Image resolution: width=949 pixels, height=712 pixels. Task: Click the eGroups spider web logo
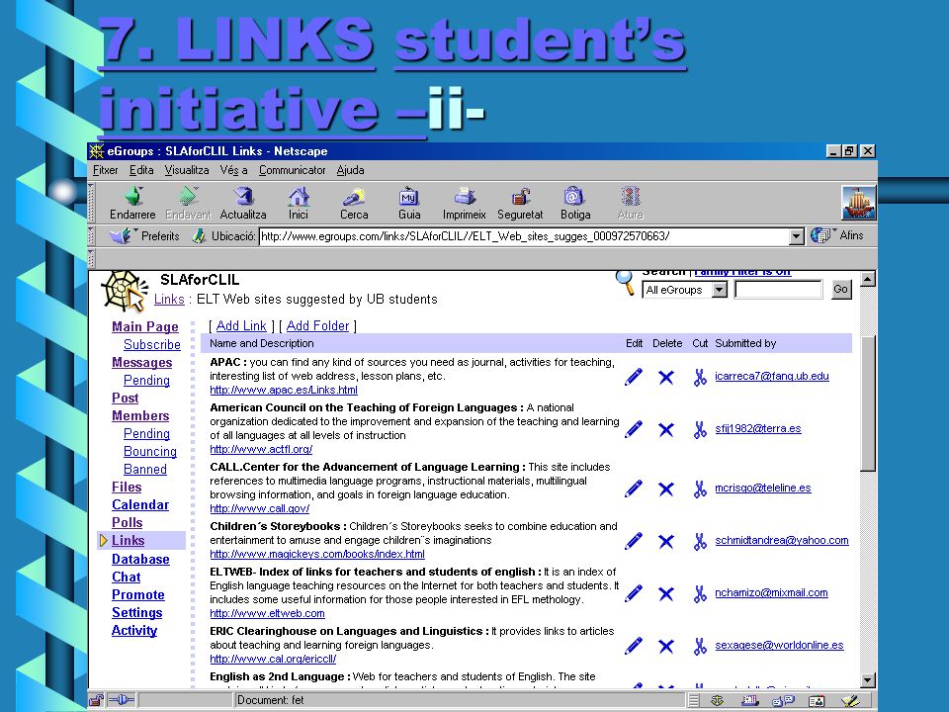tap(125, 291)
